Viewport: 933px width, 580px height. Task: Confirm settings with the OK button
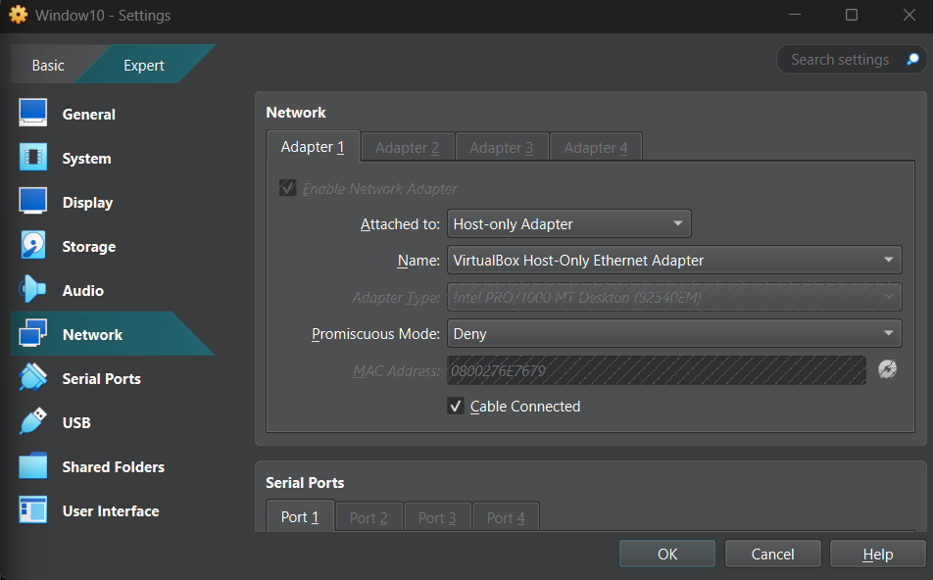coord(667,554)
